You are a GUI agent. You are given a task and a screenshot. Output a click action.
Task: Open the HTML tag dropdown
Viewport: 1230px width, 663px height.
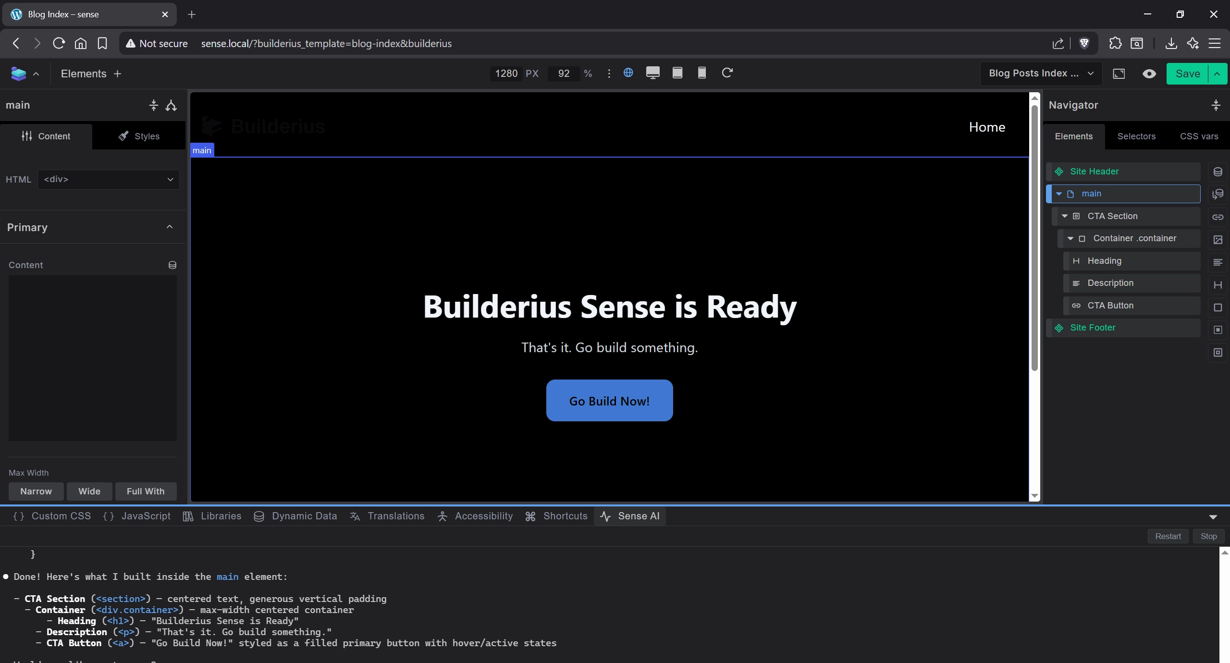tap(107, 179)
